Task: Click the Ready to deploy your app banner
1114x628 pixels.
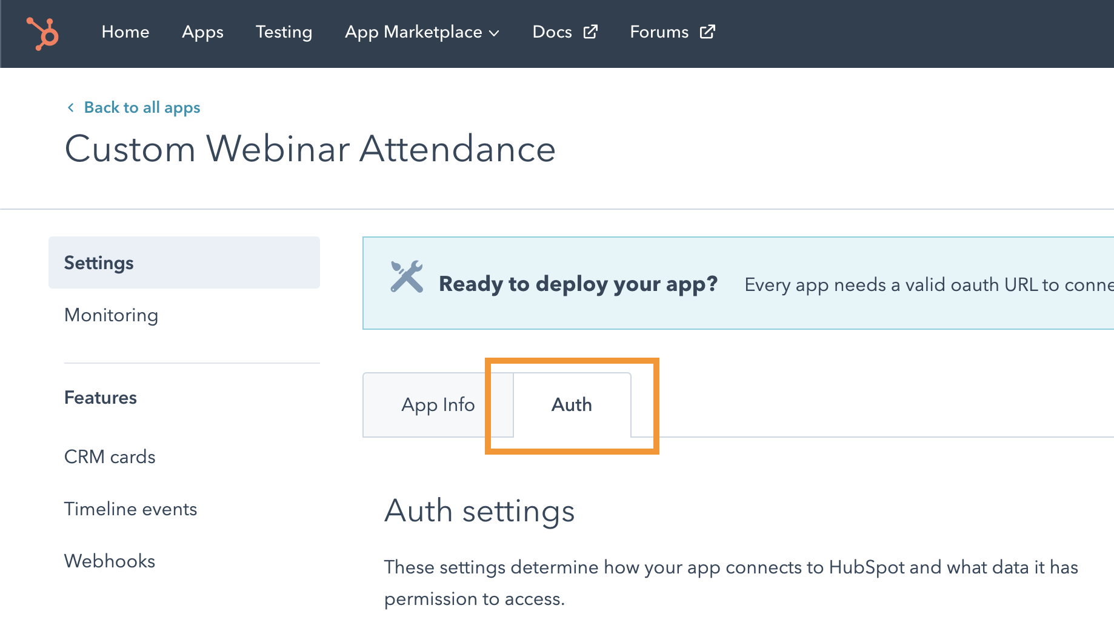Action: tap(578, 283)
